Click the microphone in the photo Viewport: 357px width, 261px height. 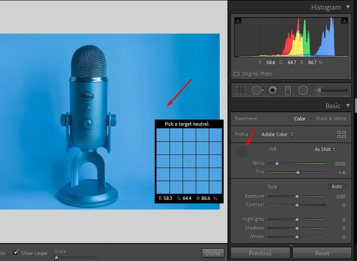(88, 126)
